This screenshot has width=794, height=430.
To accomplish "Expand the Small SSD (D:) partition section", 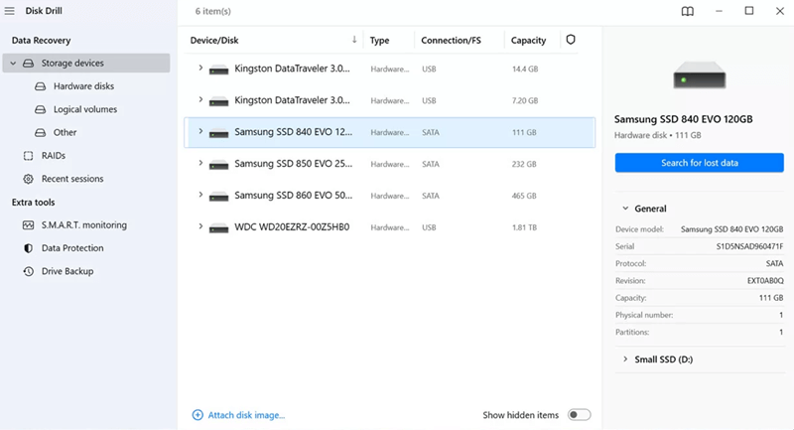I will (x=625, y=359).
